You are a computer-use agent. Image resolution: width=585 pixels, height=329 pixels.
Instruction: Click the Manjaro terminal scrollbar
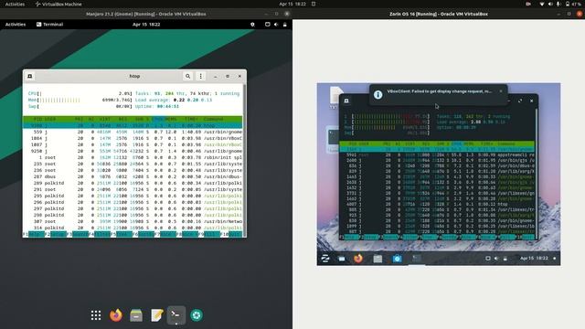pos(244,161)
